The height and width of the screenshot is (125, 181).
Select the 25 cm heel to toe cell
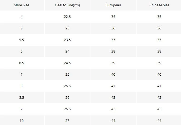point(67,74)
